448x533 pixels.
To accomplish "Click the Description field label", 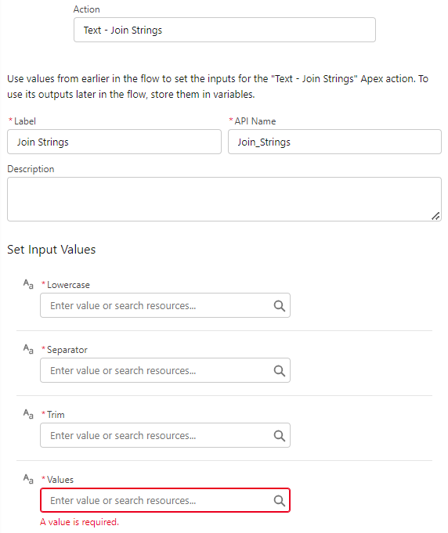I will (x=31, y=169).
